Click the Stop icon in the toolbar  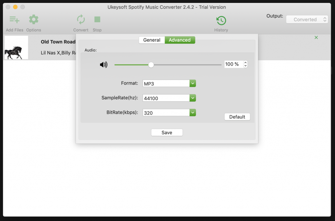(97, 19)
